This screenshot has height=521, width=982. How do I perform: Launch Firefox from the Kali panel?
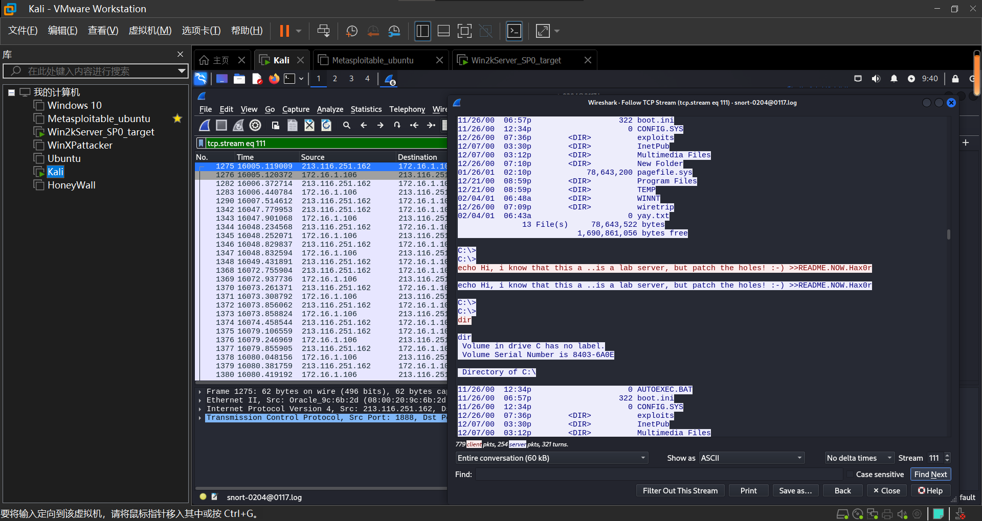[274, 79]
